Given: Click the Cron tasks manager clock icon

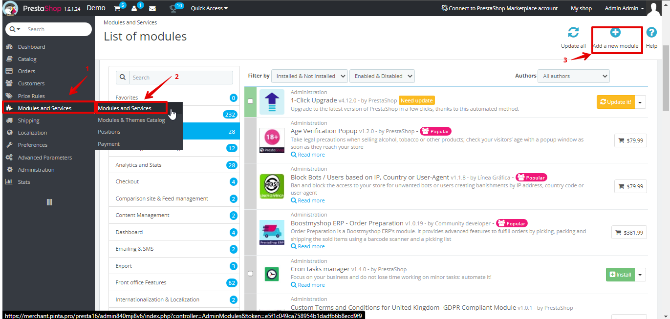Looking at the screenshot, I should [272, 274].
